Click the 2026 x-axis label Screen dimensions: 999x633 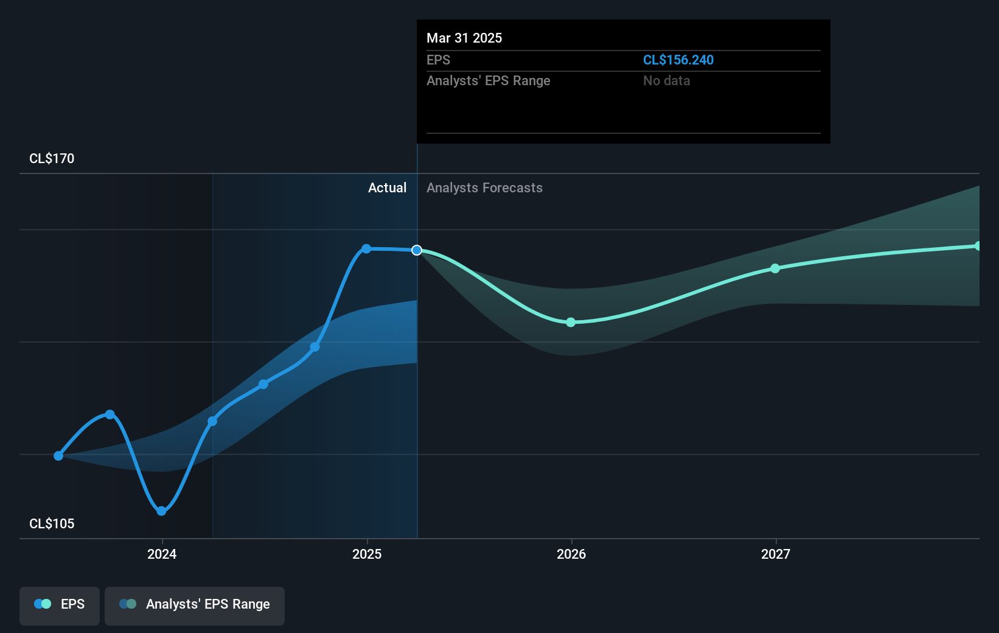571,554
